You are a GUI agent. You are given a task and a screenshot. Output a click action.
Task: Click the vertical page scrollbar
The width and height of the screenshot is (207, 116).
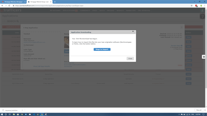pos(206,49)
